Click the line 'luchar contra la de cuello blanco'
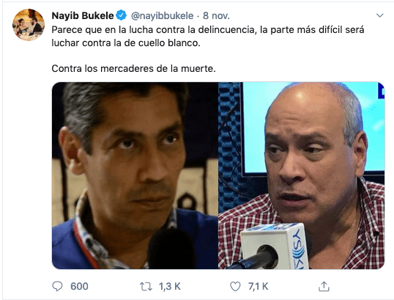This screenshot has height=300, width=394. (126, 43)
